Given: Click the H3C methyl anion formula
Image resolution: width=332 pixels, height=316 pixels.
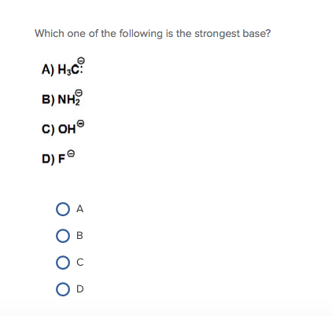Looking at the screenshot, I should (71, 67).
